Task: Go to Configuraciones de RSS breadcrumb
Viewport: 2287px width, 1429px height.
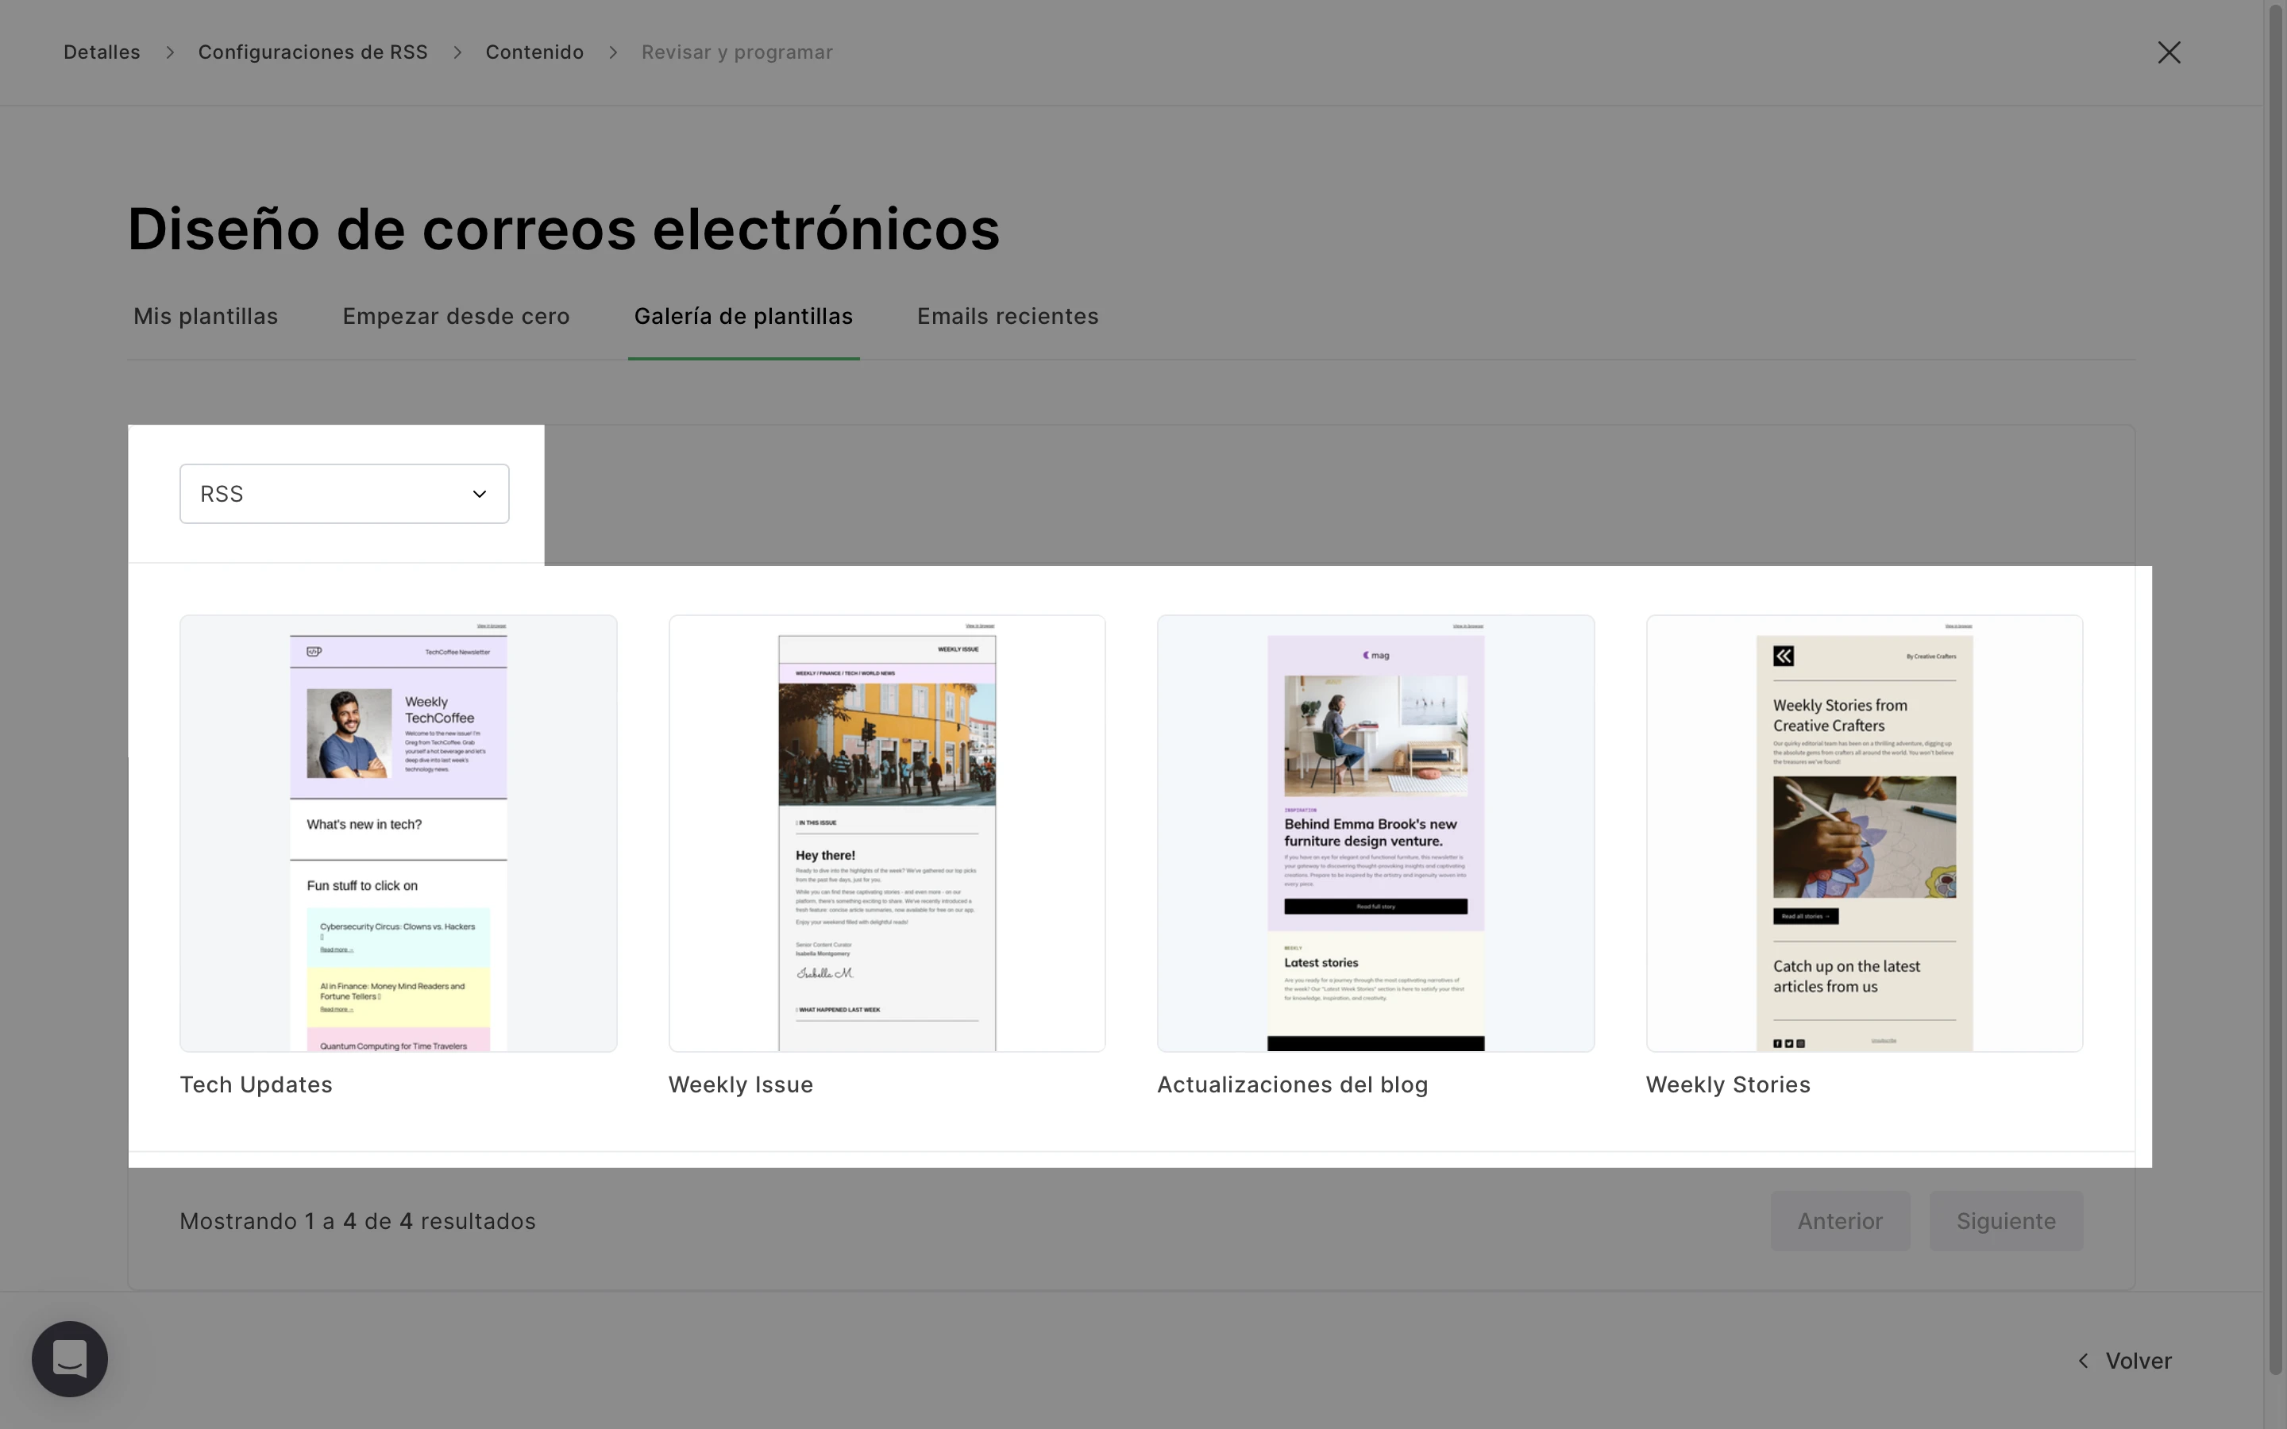Action: pyautogui.click(x=313, y=52)
